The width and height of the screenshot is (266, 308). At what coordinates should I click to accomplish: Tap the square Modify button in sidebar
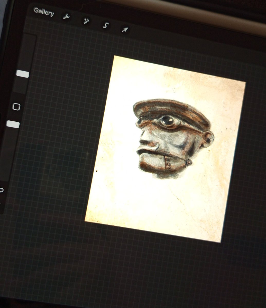tap(16, 107)
